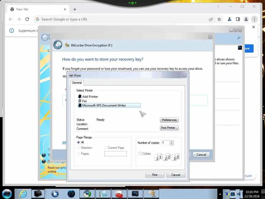Select the Pages radio button
The height and width of the screenshot is (199, 265).
coord(78,154)
